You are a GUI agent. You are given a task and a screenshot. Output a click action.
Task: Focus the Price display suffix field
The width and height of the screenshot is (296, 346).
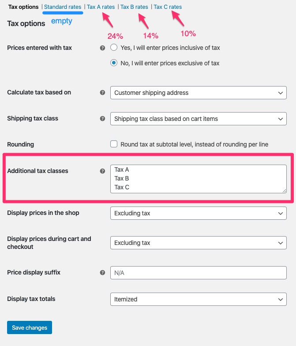pos(198,273)
